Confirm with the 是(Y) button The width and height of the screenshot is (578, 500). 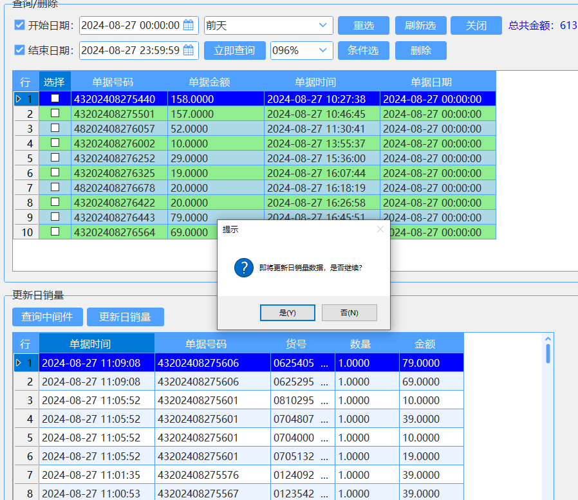click(287, 313)
